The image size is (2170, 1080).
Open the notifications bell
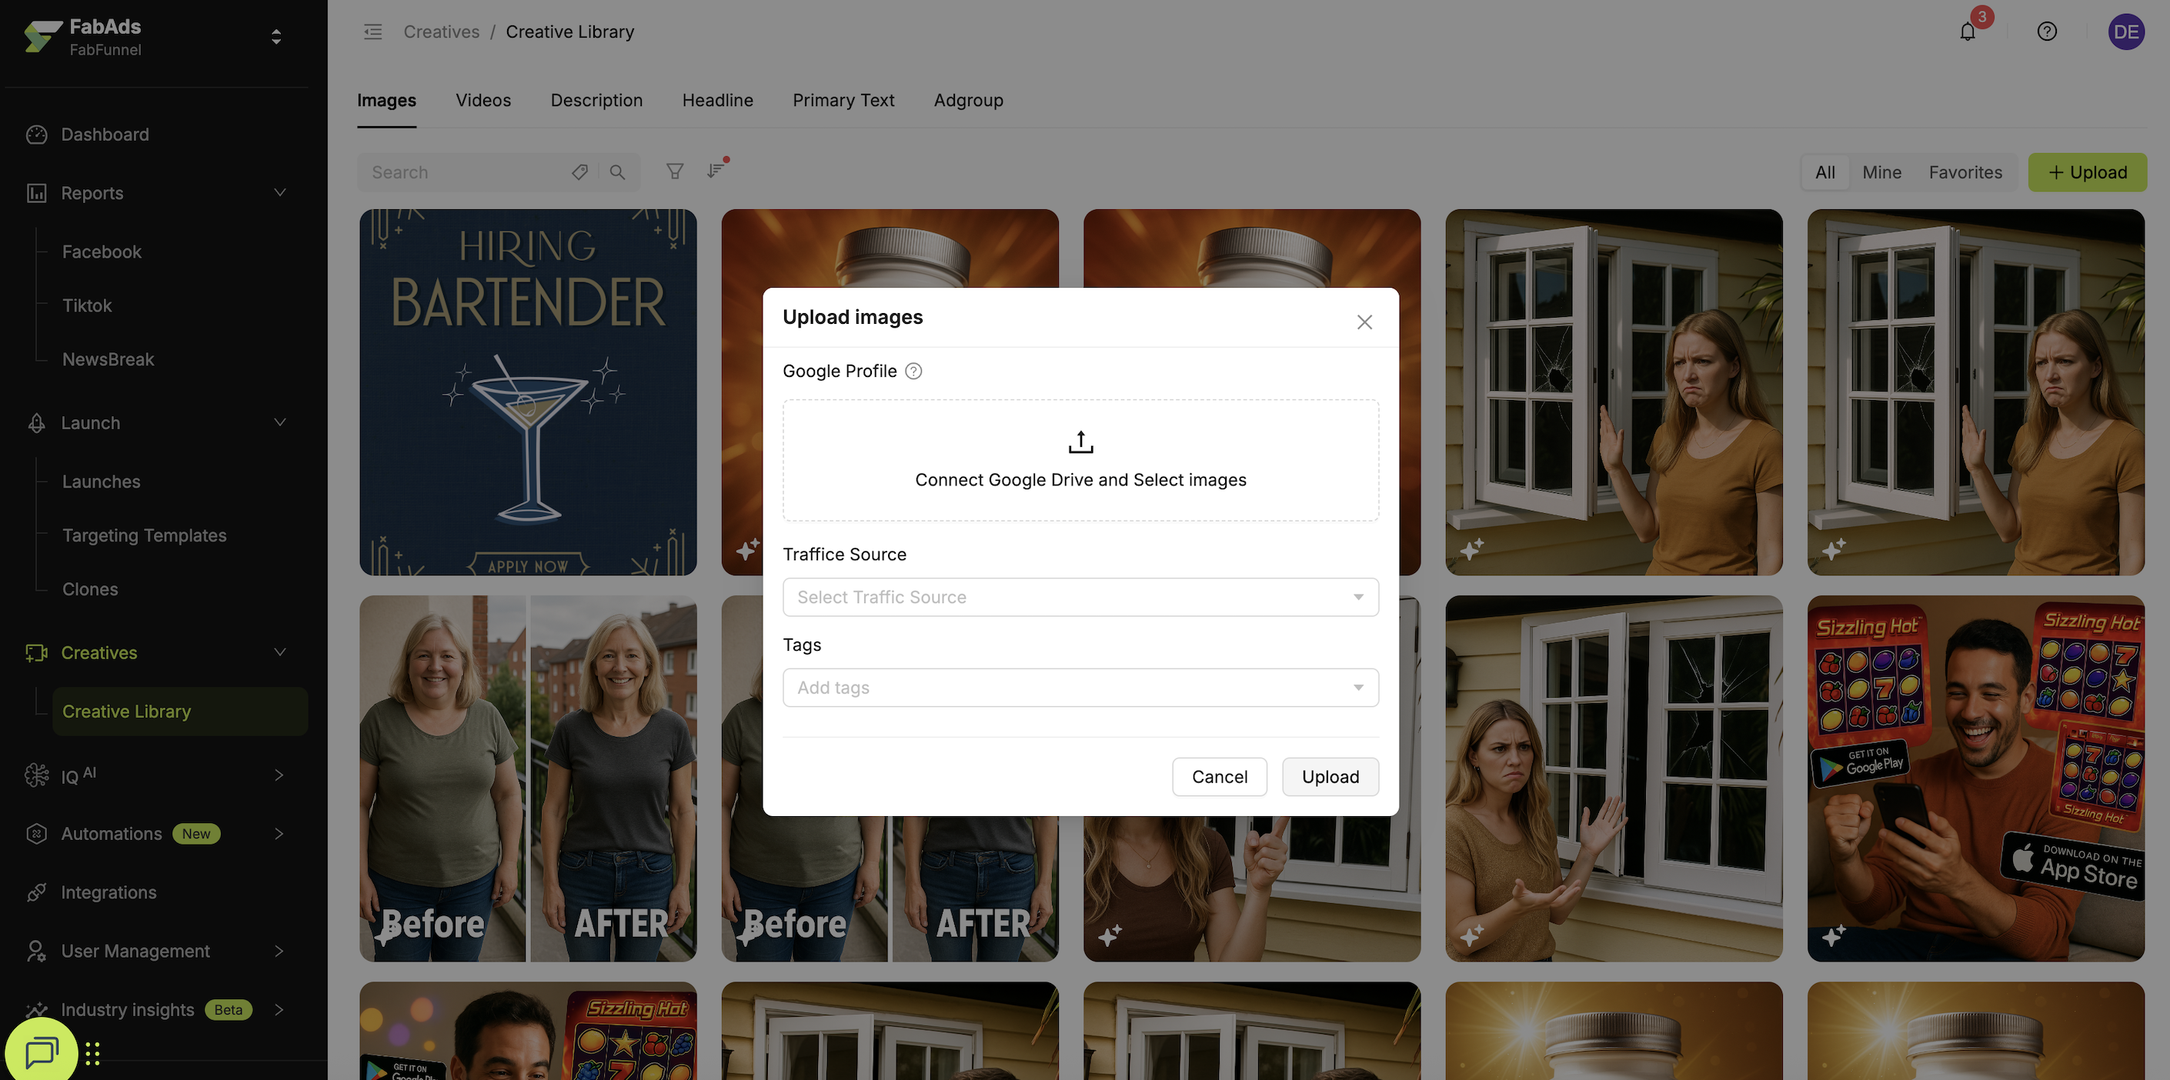pos(1967,32)
